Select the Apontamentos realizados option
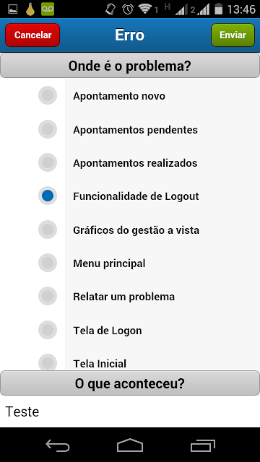The image size is (260, 462). pyautogui.click(x=48, y=162)
